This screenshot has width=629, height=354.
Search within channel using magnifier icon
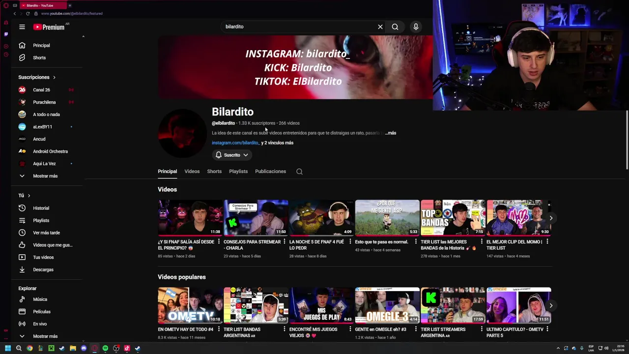coord(299,172)
